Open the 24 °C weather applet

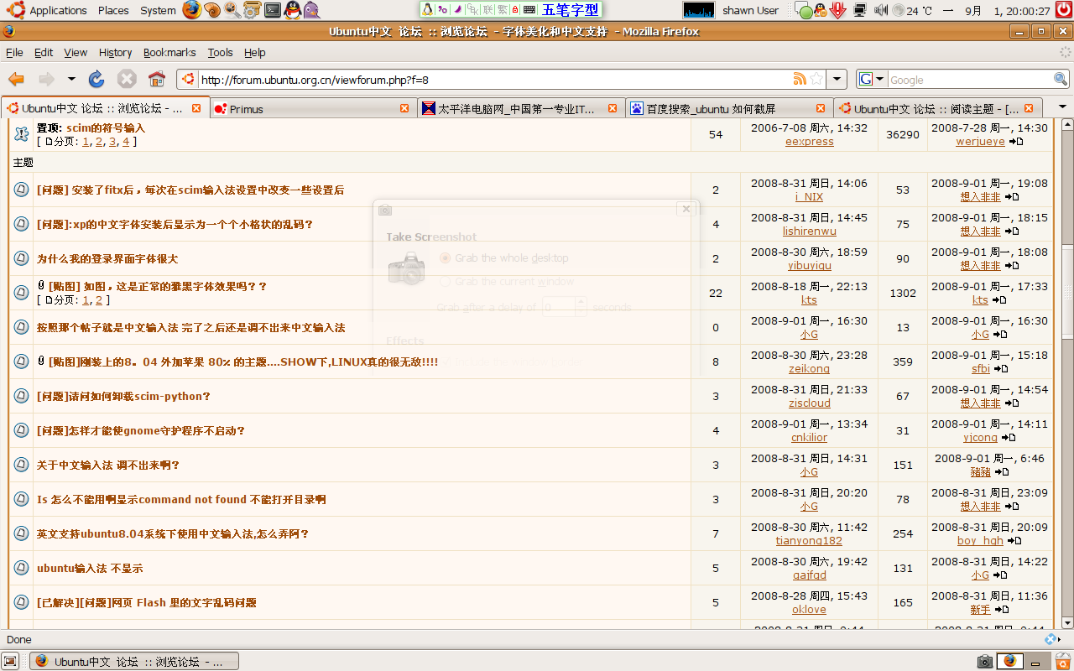(912, 11)
